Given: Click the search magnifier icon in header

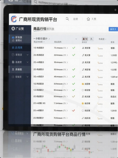Looking at the screenshot, I should click(67, 19).
